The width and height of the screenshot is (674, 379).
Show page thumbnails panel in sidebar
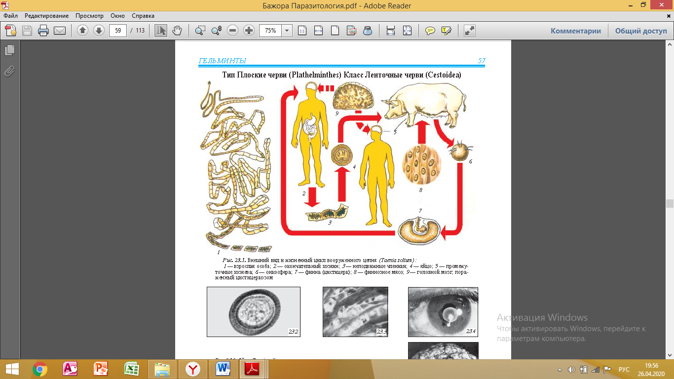pos(9,50)
